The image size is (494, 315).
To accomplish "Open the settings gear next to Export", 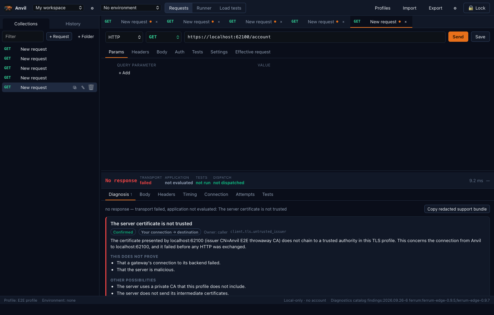I will pyautogui.click(x=455, y=8).
